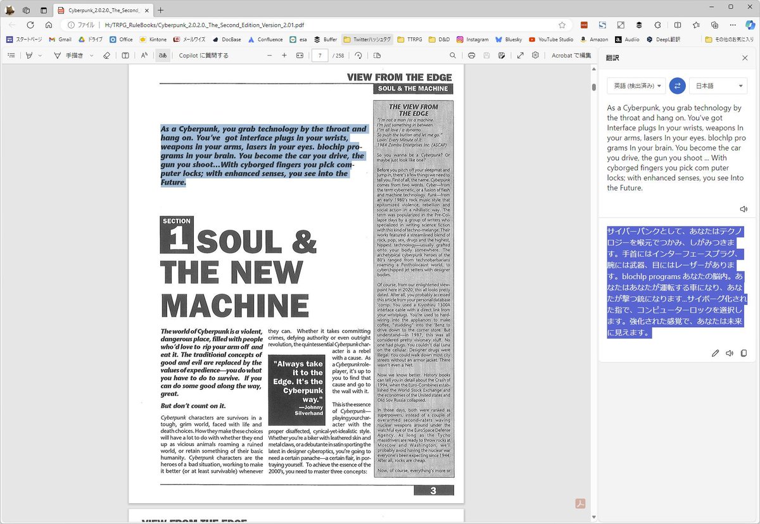
Task: Open target language dropdown 日本語
Action: [x=719, y=85]
